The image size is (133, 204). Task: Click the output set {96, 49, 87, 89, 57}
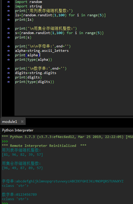[22, 168]
